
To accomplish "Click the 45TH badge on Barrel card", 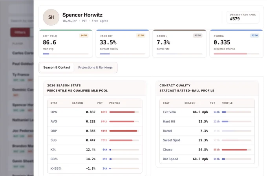I will coord(198,35).
